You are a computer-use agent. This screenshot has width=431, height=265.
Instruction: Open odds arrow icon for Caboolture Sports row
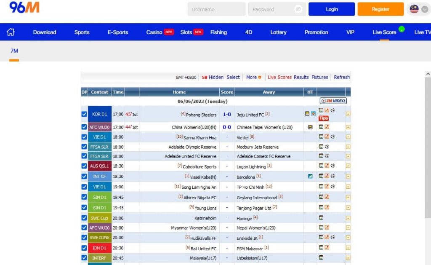327,166
